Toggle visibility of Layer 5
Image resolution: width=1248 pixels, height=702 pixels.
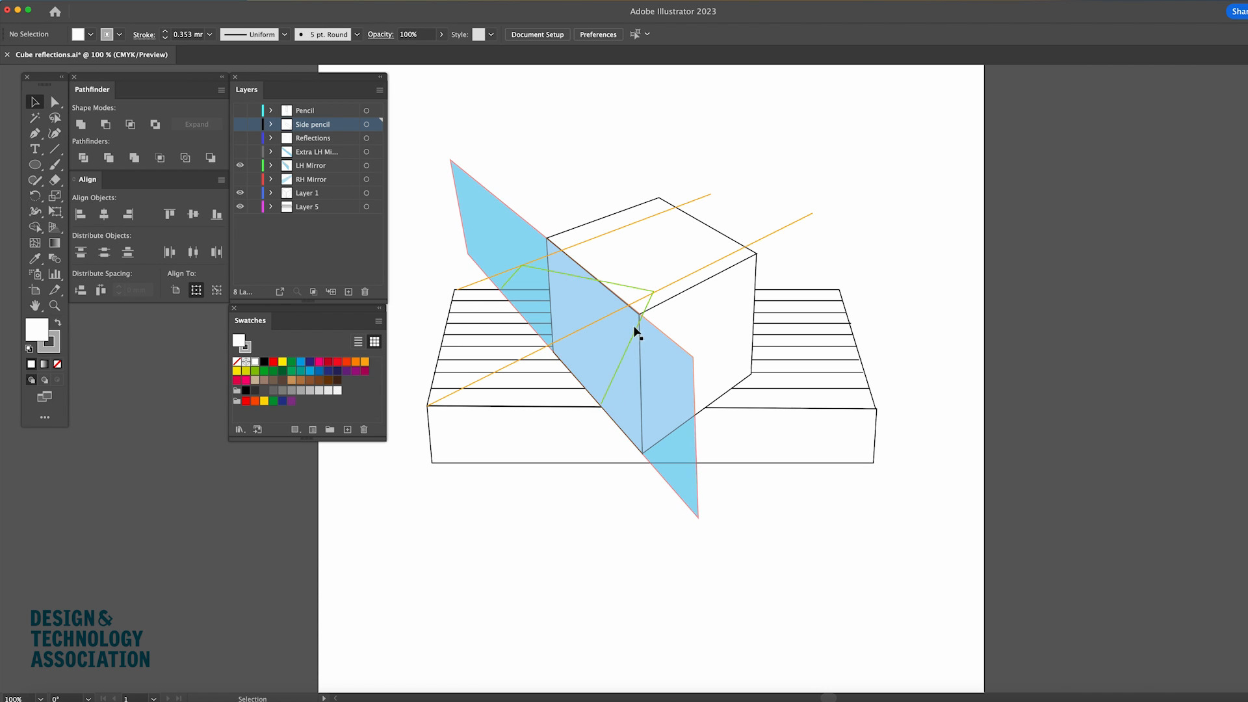240,207
